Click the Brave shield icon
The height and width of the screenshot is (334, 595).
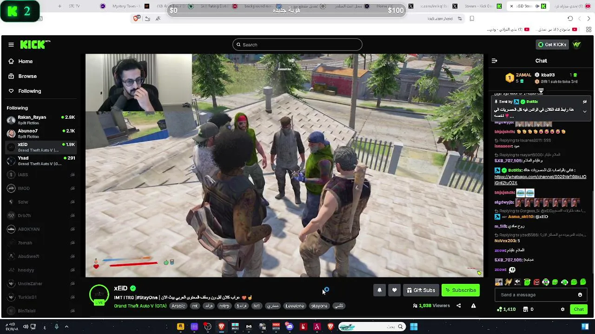point(136,19)
